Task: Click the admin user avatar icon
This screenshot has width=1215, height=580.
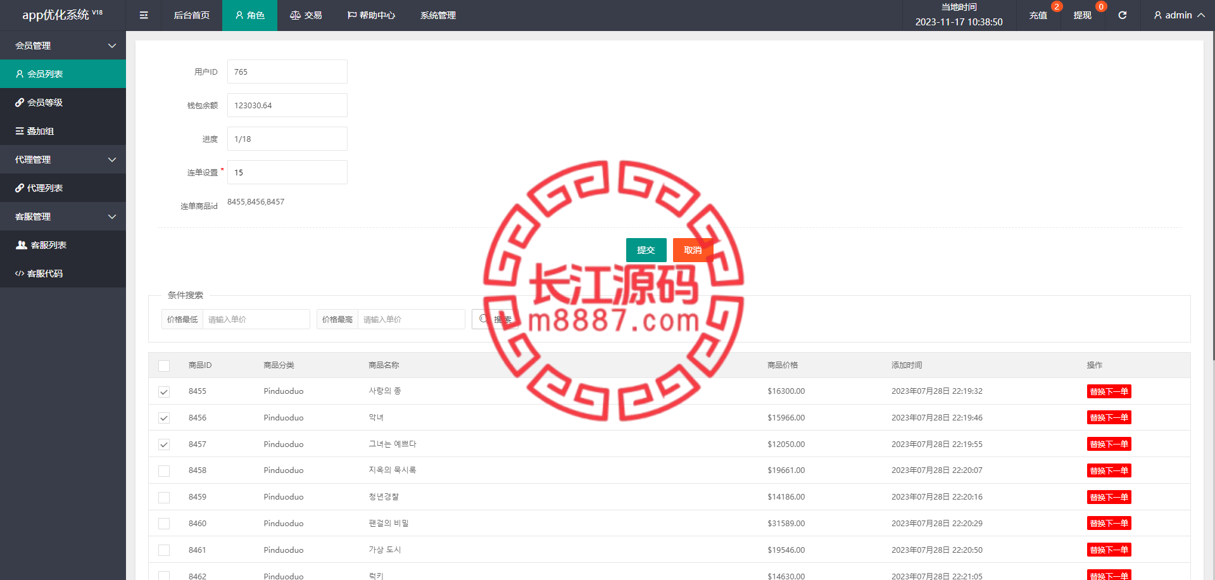Action: point(1157,15)
